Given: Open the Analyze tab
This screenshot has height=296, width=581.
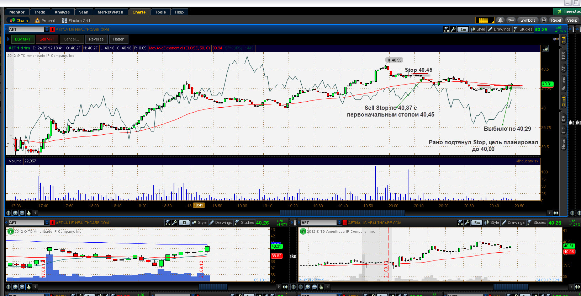Looking at the screenshot, I should [x=62, y=12].
